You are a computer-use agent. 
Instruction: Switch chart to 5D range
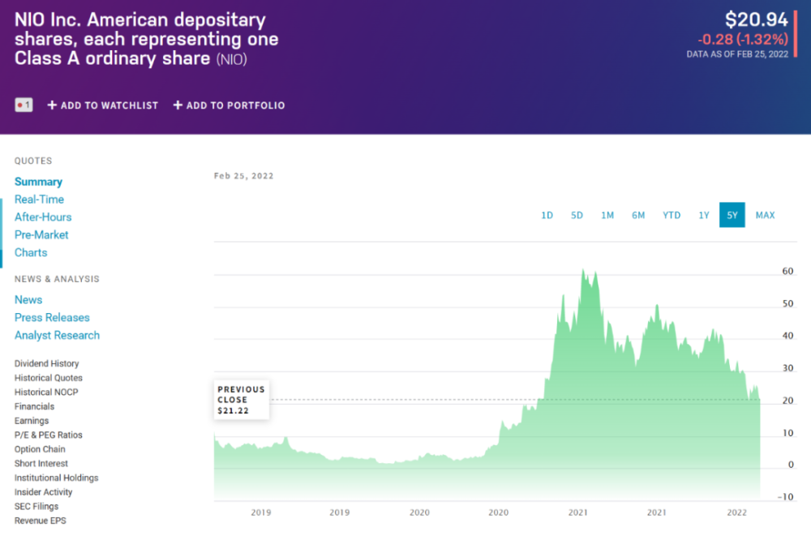[577, 215]
